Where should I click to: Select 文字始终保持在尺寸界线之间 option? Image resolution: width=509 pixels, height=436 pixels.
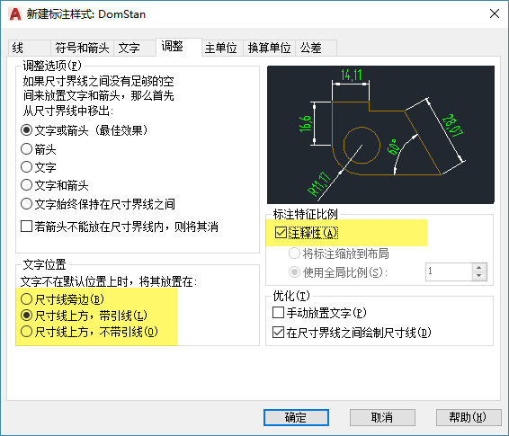[98, 204]
